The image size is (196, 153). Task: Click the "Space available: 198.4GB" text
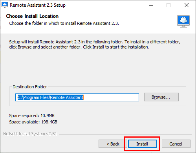(33, 122)
